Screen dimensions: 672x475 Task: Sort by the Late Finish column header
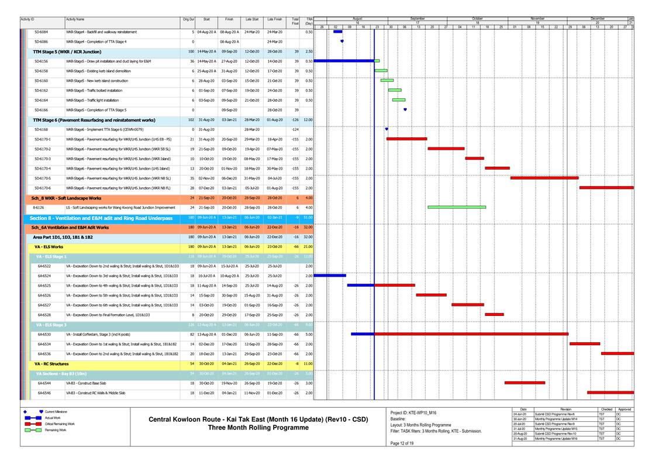[274, 19]
